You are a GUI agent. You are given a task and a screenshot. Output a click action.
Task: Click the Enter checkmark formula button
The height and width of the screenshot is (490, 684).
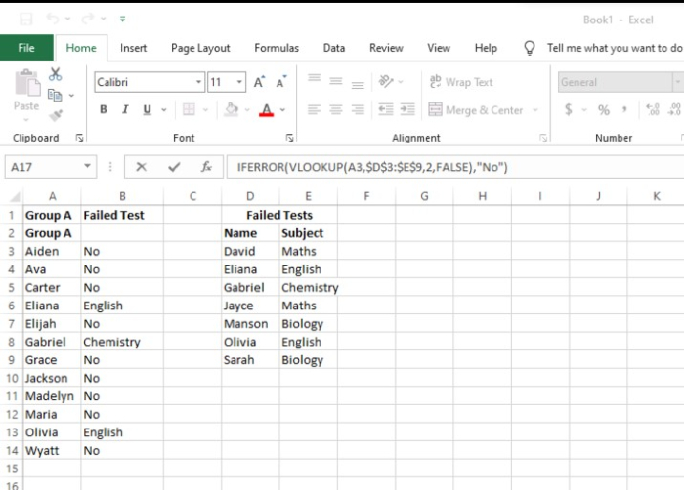pos(174,167)
